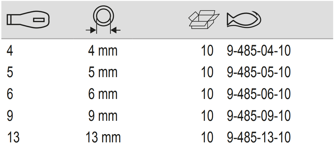Choose part number 9-485-09-10
335x152 pixels.
click(259, 116)
